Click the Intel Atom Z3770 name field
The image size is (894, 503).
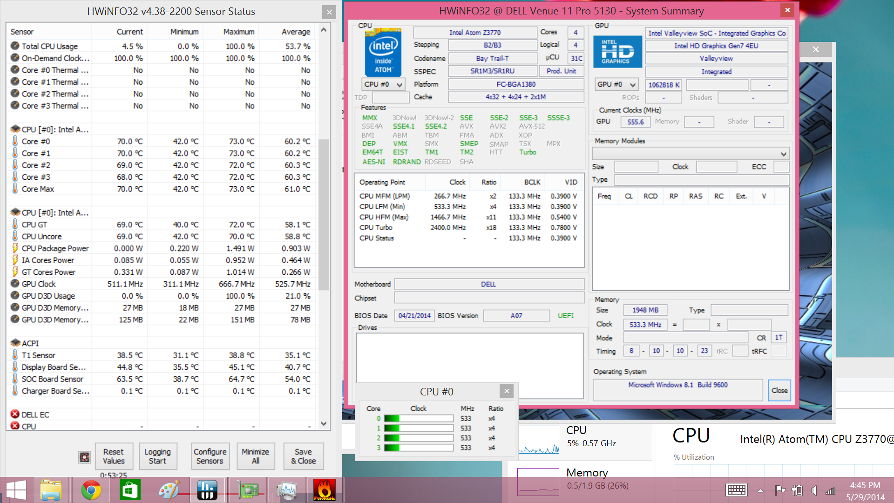pos(475,33)
